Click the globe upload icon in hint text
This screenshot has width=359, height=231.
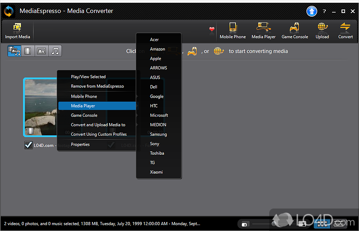coord(219,51)
